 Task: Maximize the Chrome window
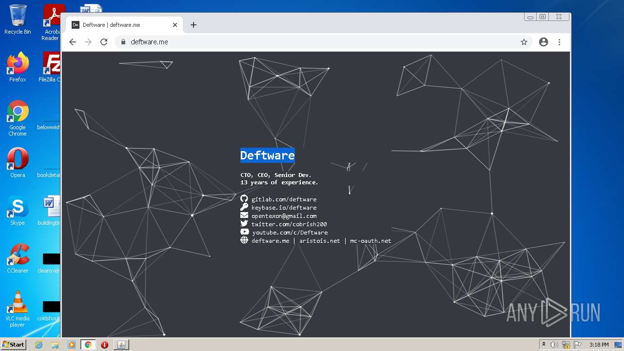point(543,17)
